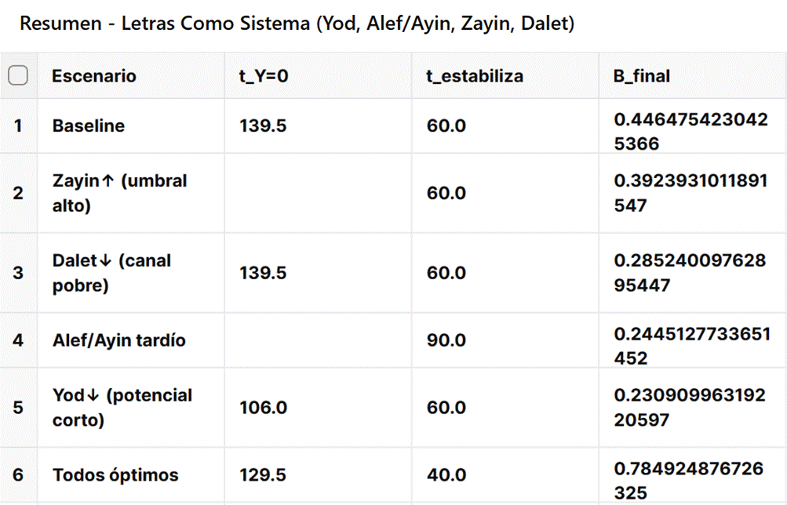Select row number 1
Viewport: 787px width, 505px height.
pyautogui.click(x=18, y=126)
